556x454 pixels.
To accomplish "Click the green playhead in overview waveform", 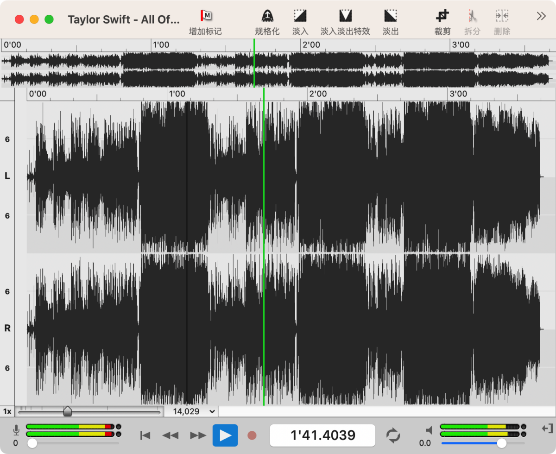I will click(x=254, y=63).
